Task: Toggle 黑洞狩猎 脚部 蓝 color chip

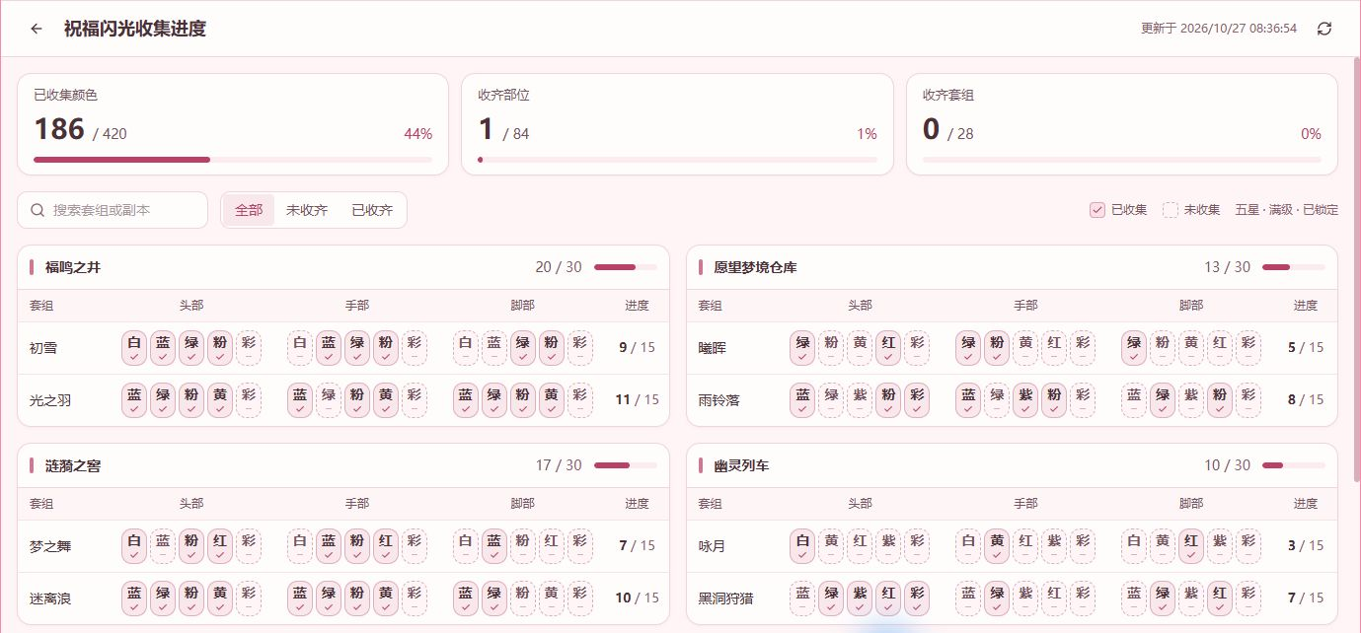Action: [1134, 598]
